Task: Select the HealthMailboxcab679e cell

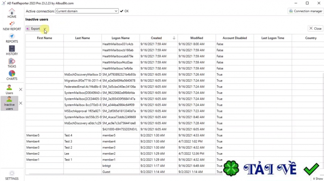Action: [x=120, y=56]
